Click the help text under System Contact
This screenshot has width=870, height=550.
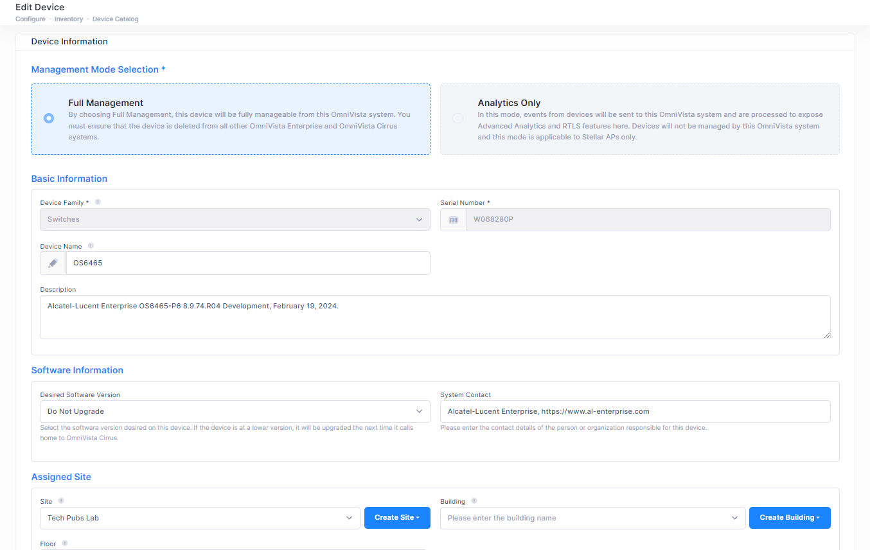click(573, 428)
